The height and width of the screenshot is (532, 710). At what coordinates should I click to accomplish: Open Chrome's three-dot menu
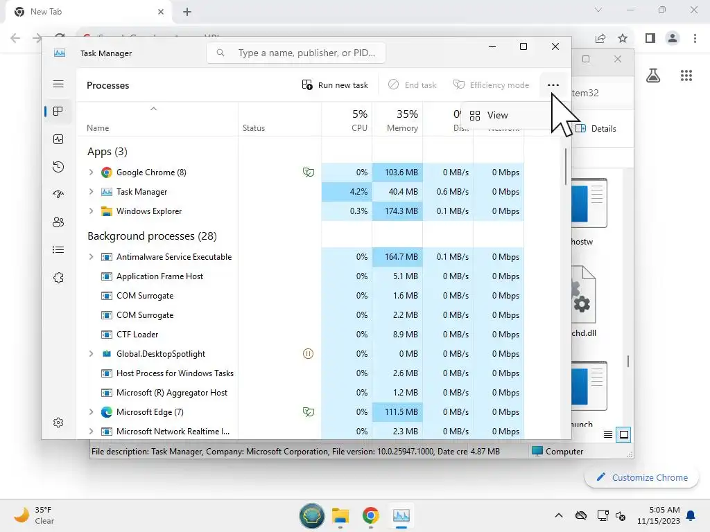coord(695,38)
